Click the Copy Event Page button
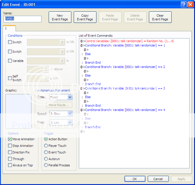The height and width of the screenshot is (185, 195). pyautogui.click(x=85, y=17)
